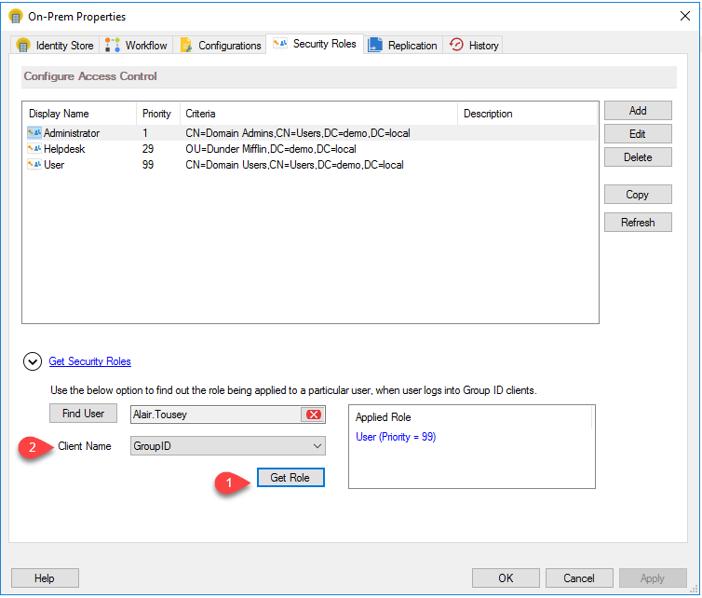
Task: Open the Workflow tab
Action: (136, 46)
